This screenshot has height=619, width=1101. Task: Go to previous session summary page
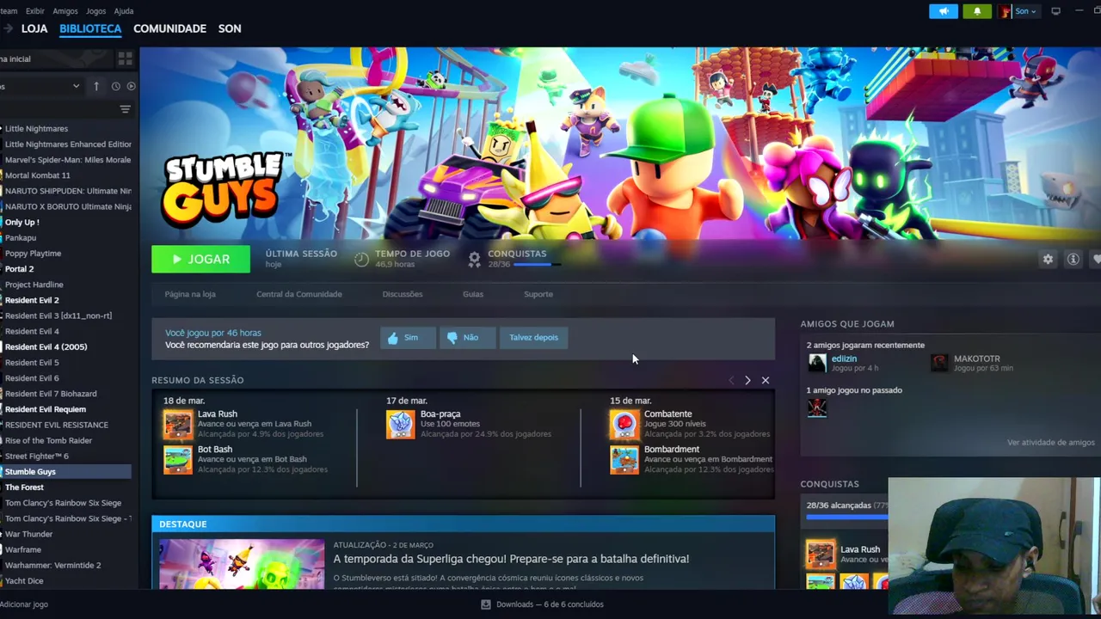731,380
